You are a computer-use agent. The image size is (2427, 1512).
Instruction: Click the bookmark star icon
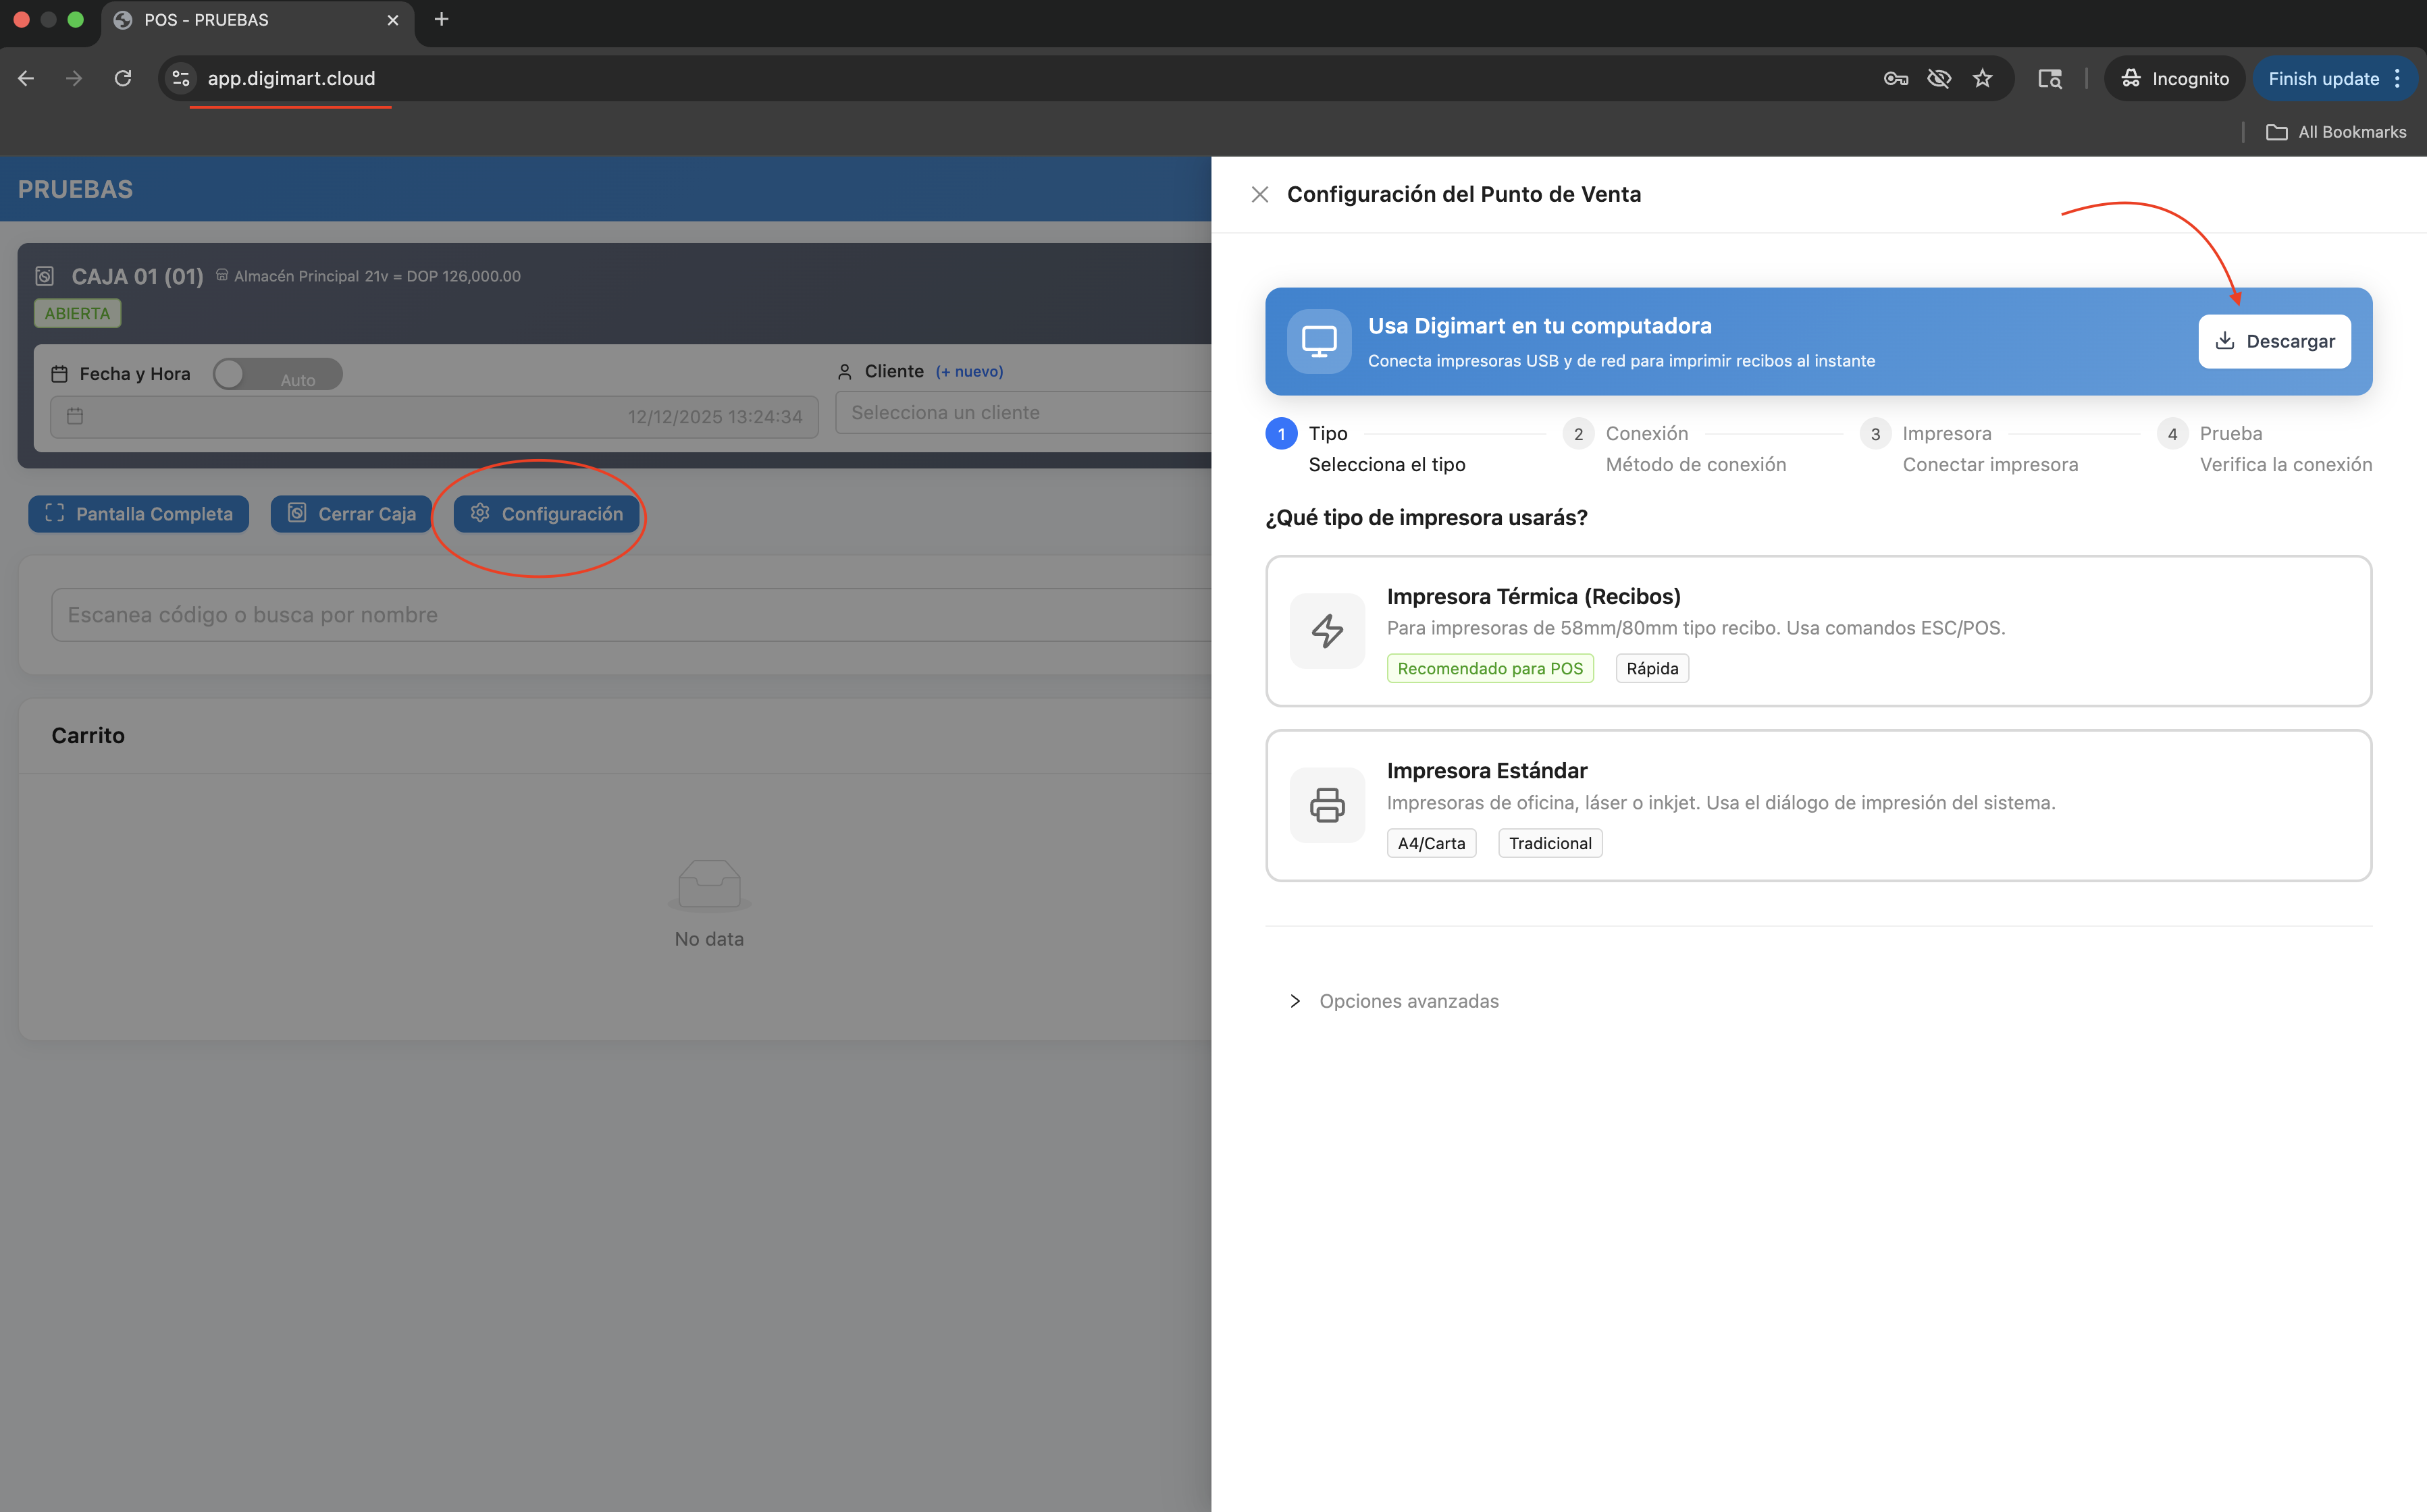pos(1982,78)
